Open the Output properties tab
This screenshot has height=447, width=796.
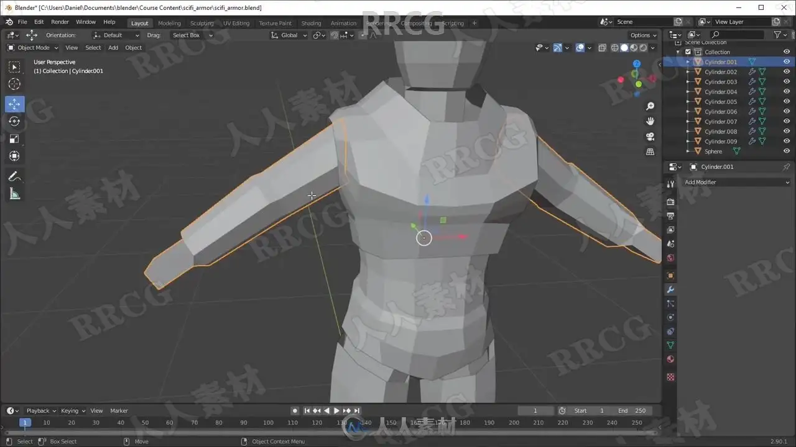[670, 216]
